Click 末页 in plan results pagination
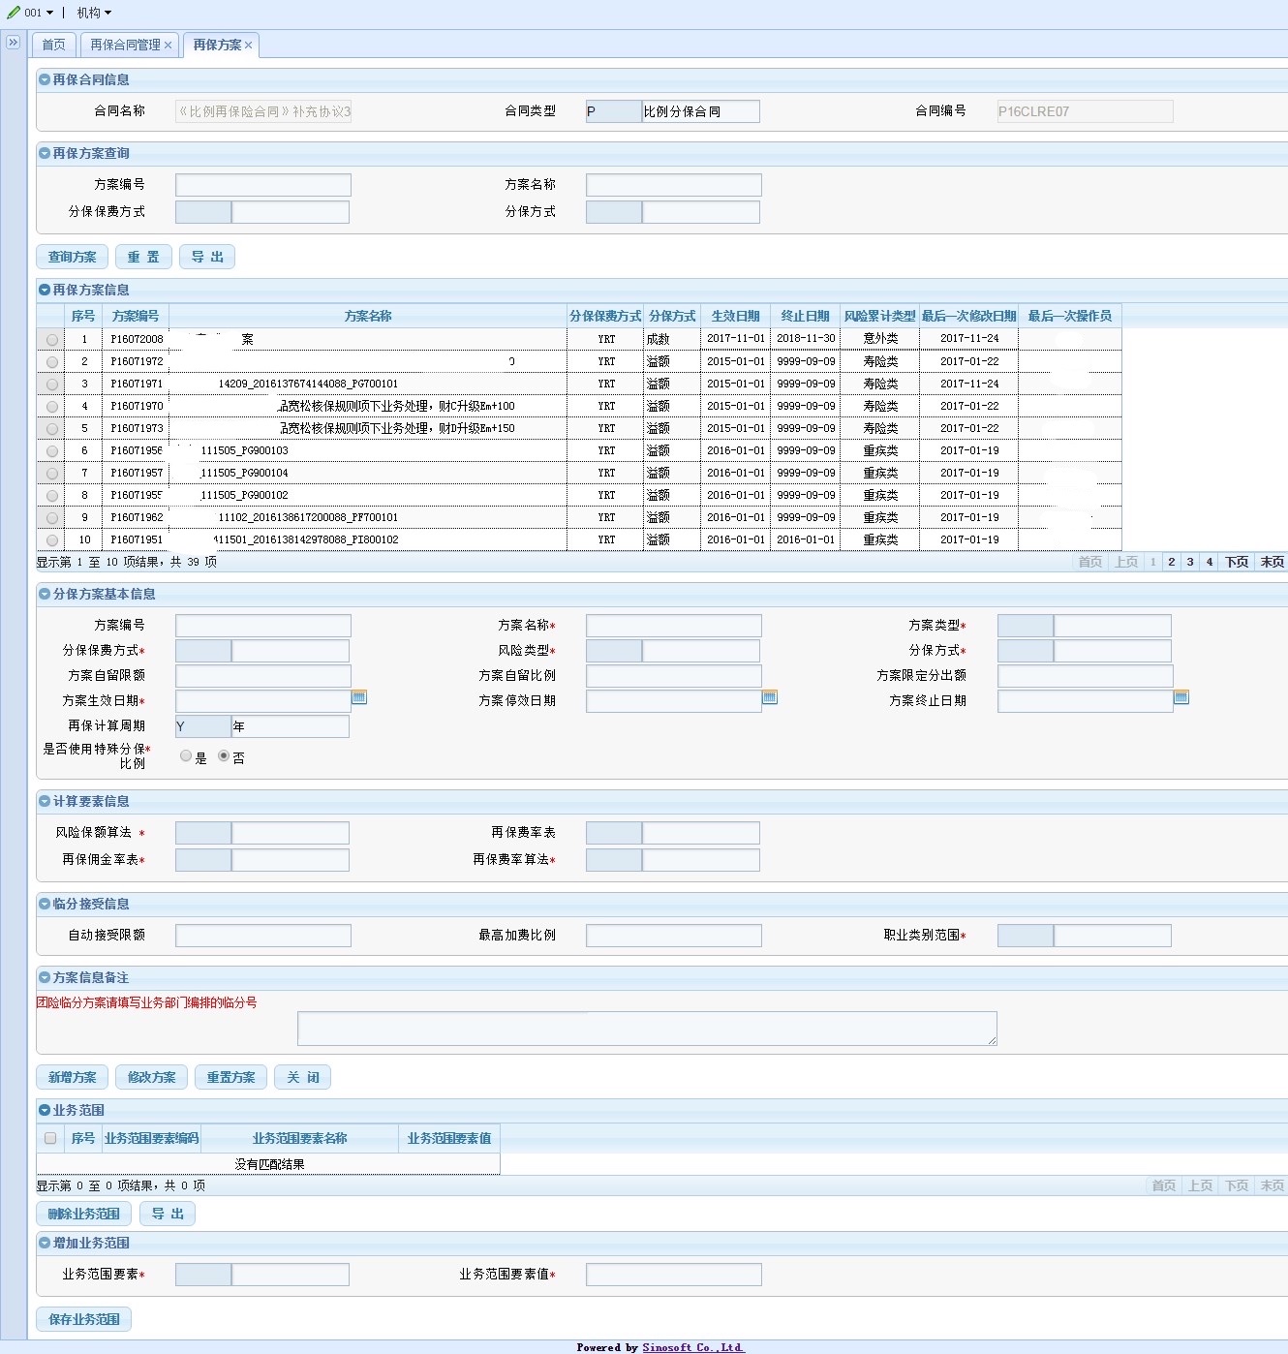This screenshot has width=1288, height=1354. [x=1273, y=562]
